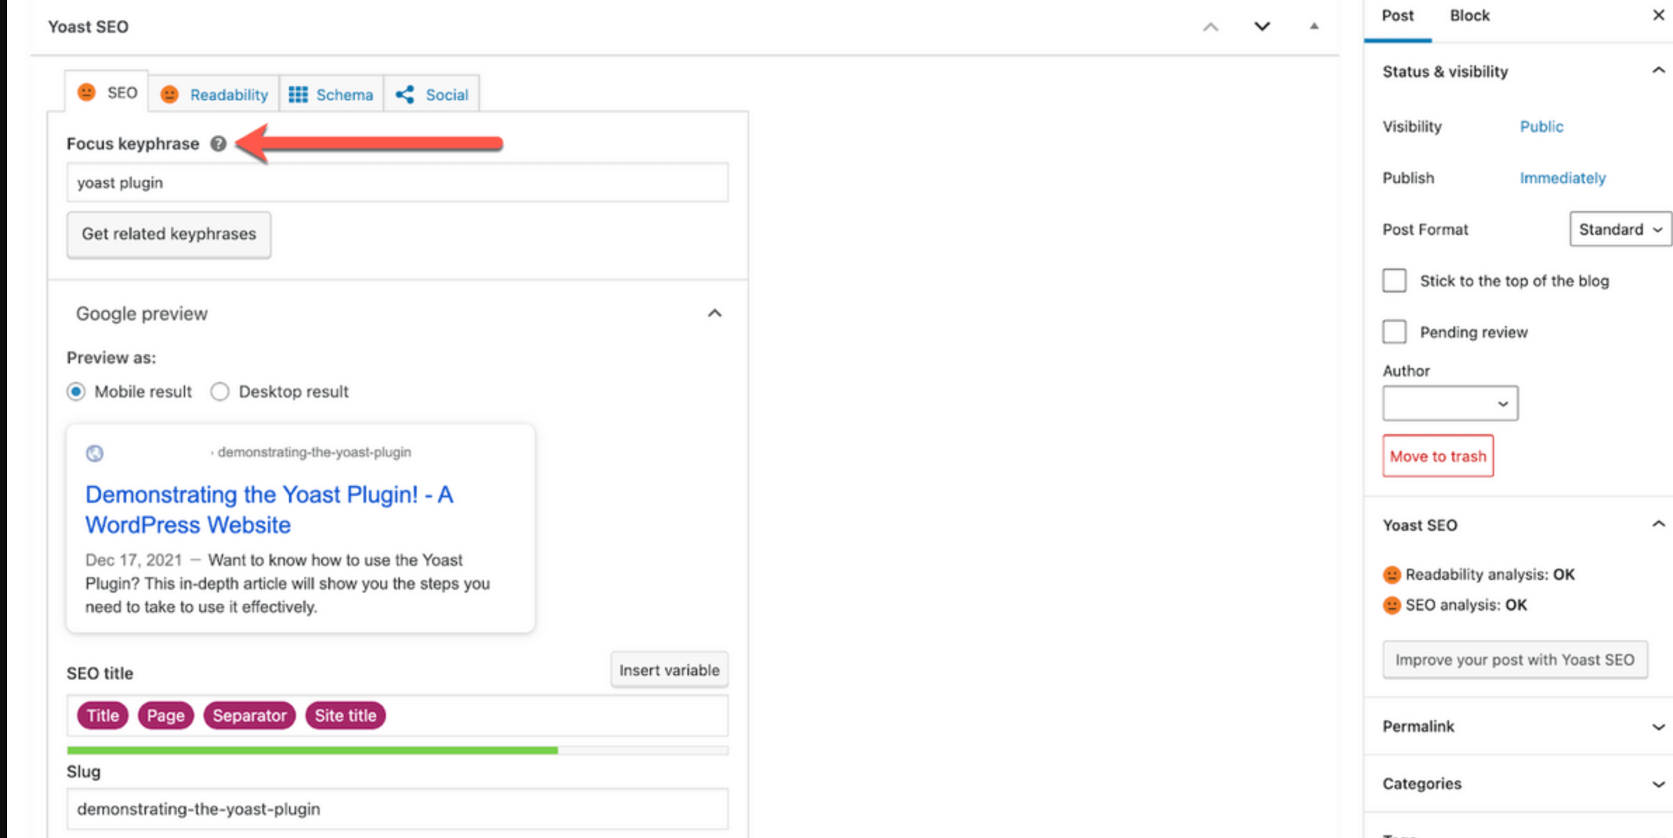The image size is (1673, 838).
Task: Check Stick to the top of the blog
Action: coord(1395,281)
